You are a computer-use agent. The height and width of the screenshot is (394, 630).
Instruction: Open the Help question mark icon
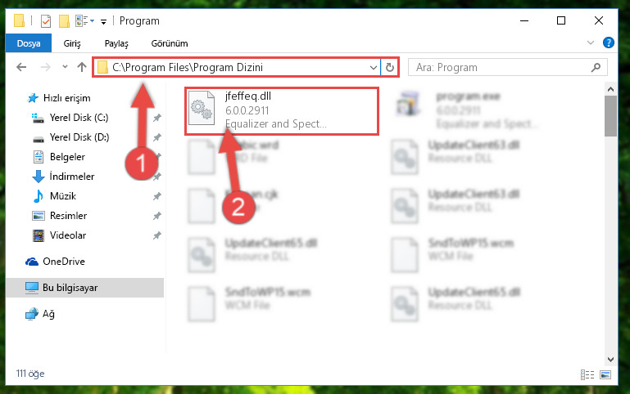609,43
